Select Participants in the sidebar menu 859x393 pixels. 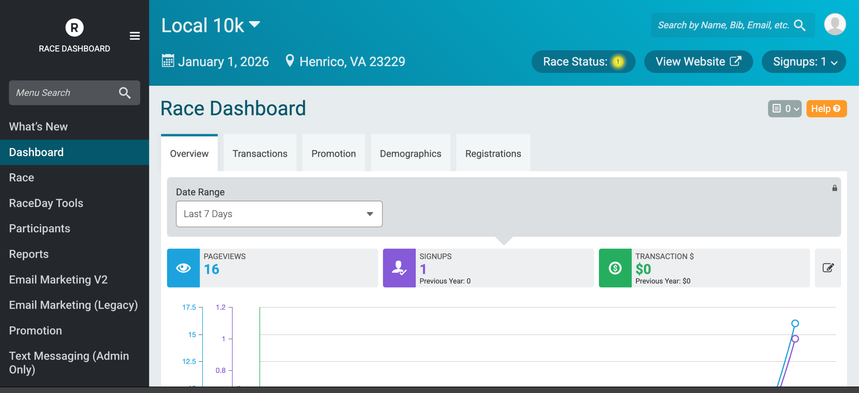pyautogui.click(x=40, y=228)
